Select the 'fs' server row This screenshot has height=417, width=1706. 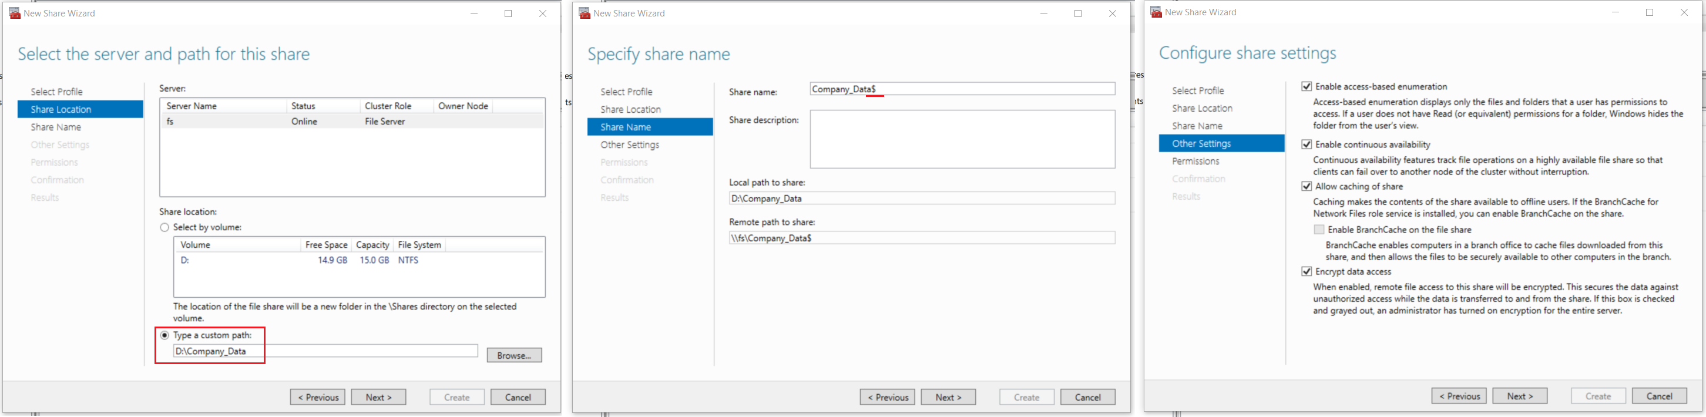pos(352,121)
